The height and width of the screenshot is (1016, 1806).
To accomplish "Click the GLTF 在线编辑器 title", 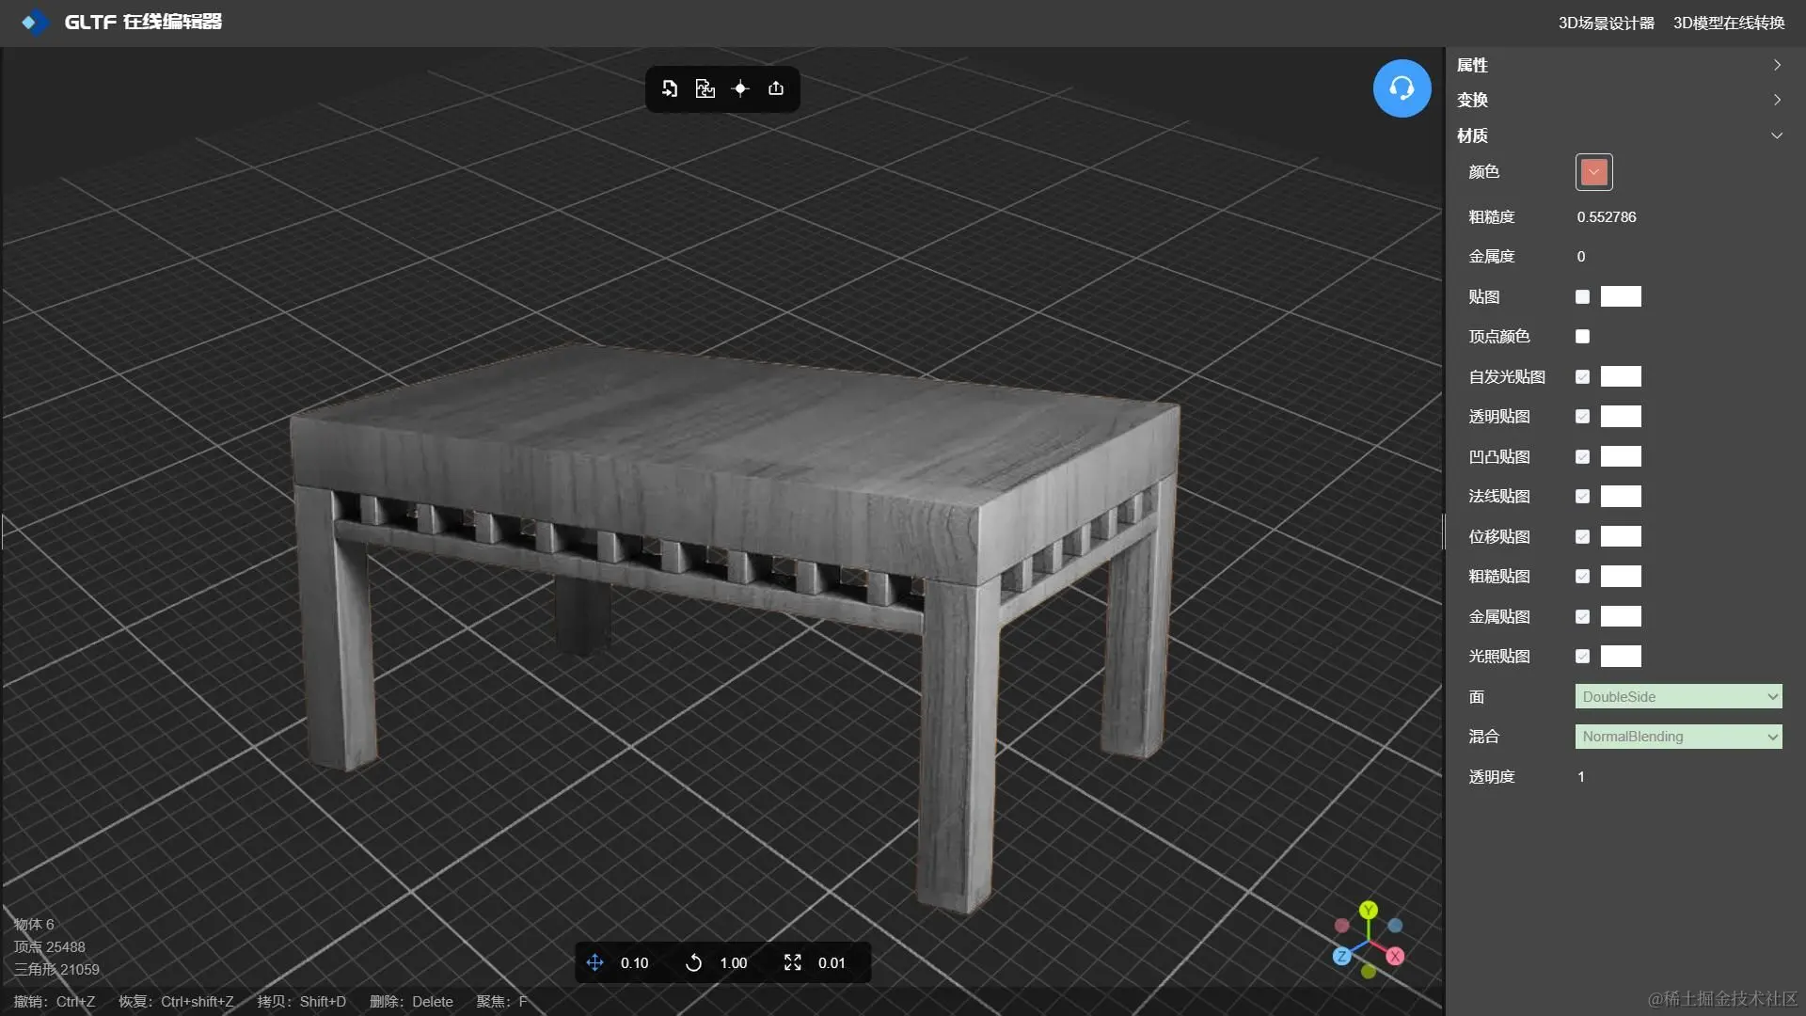I will click(143, 22).
